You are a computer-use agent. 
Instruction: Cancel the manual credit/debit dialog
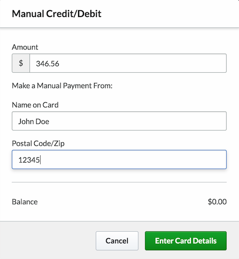click(x=117, y=241)
